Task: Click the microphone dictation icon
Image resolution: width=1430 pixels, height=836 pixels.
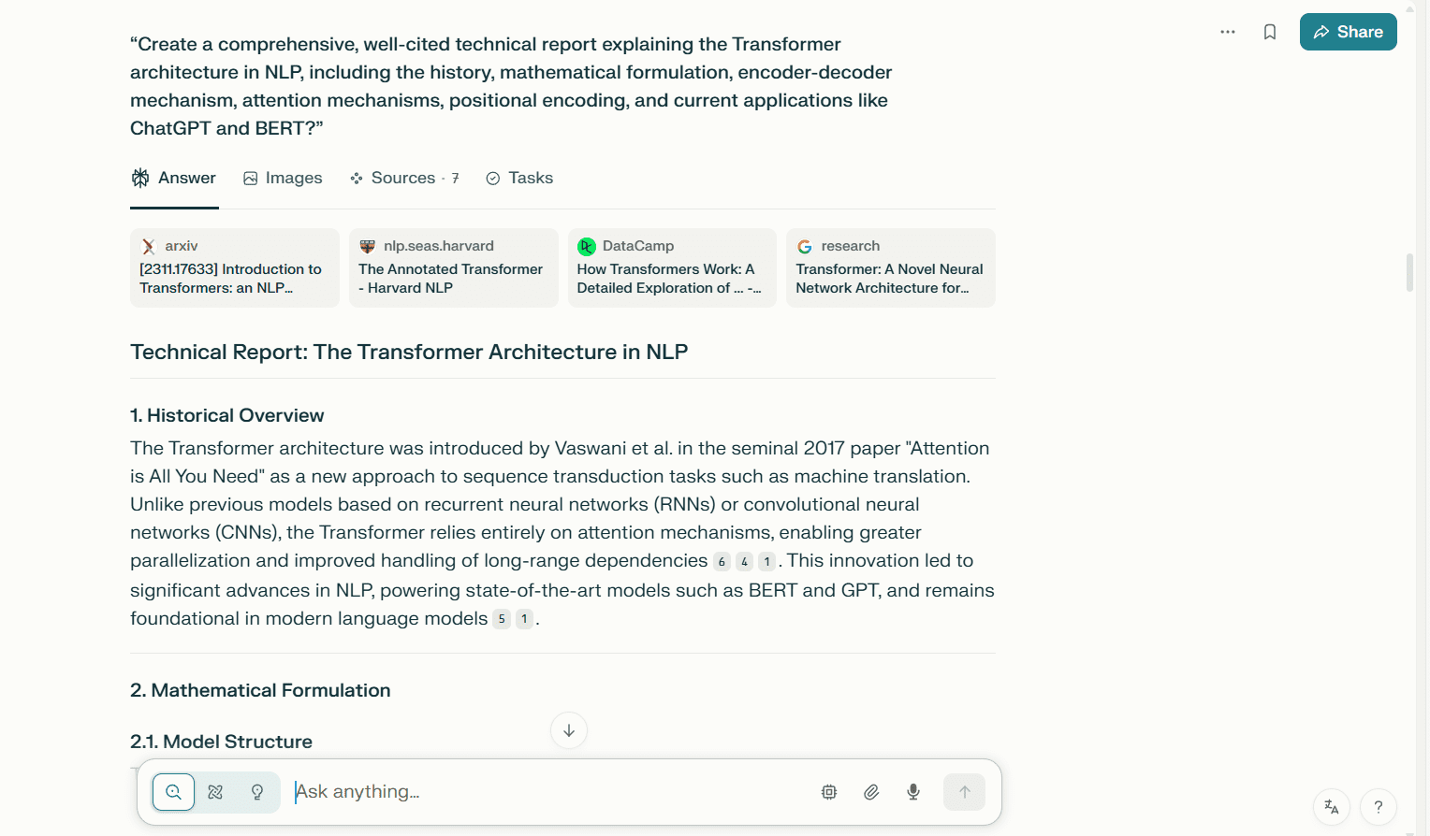Action: click(913, 792)
